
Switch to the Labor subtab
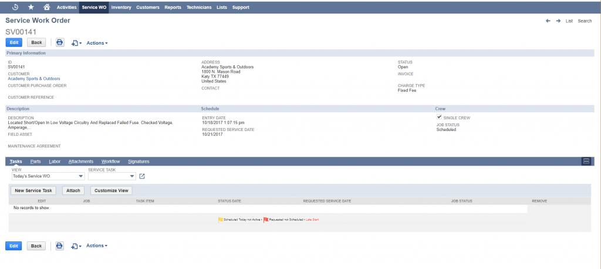point(54,161)
